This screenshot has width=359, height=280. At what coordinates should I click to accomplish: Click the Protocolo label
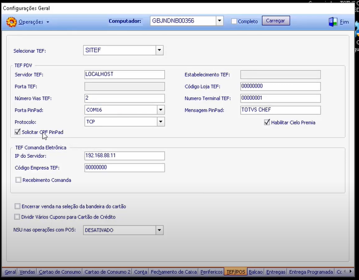tap(25, 122)
